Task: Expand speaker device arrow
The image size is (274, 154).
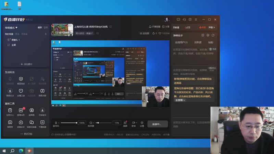Action: pyautogui.click(x=94, y=123)
